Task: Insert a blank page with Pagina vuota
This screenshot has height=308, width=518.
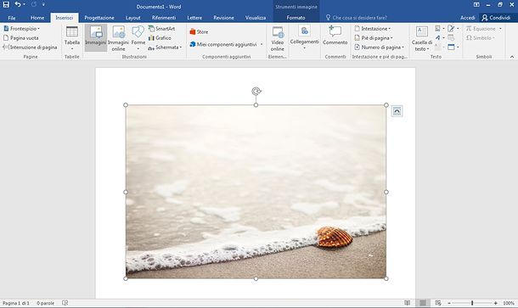Action: point(21,38)
